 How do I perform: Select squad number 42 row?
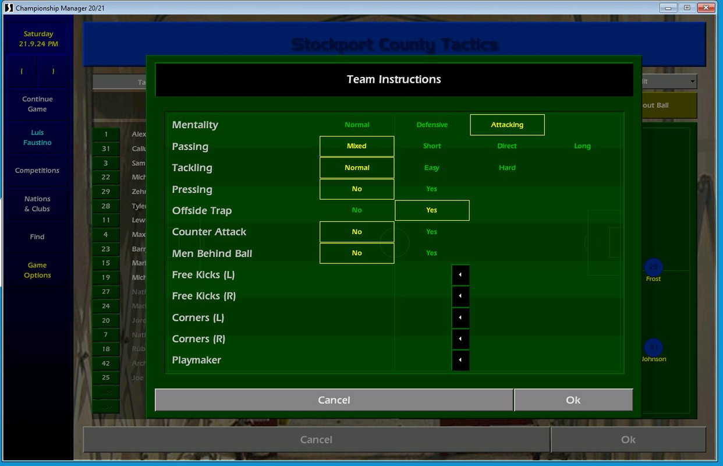click(x=106, y=363)
